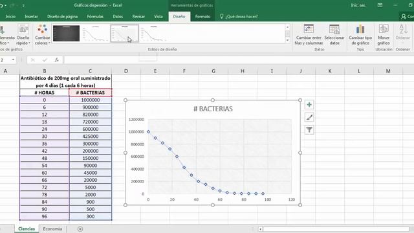Open the Fórmulas tab
The width and height of the screenshot is (414, 233).
pos(95,16)
